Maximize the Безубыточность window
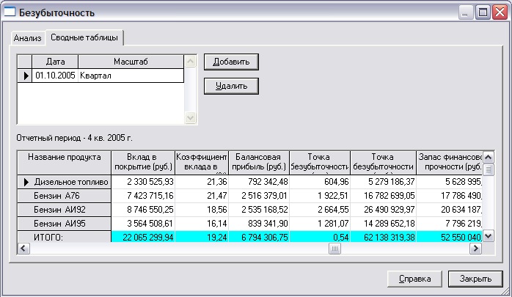Screen dimensions: 512x297 coord(483,12)
